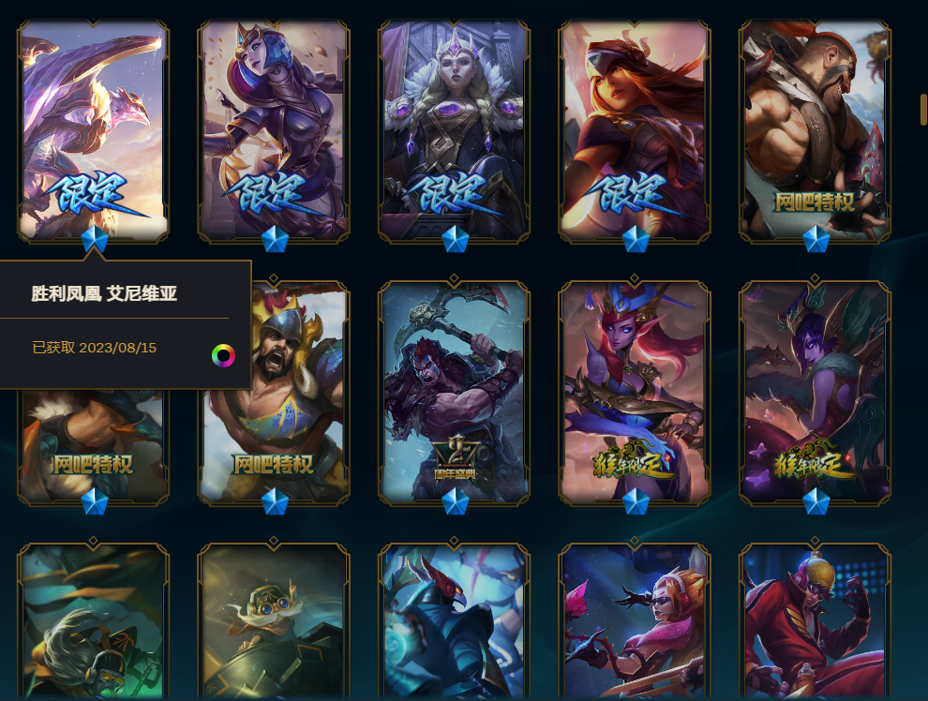The width and height of the screenshot is (928, 701).
Task: Open the purple winged 猴年限定 skin card
Action: pos(816,394)
